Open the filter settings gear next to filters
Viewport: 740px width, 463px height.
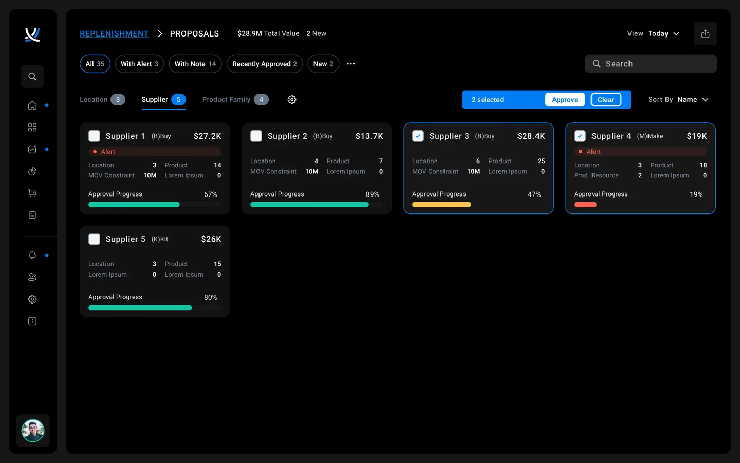292,99
